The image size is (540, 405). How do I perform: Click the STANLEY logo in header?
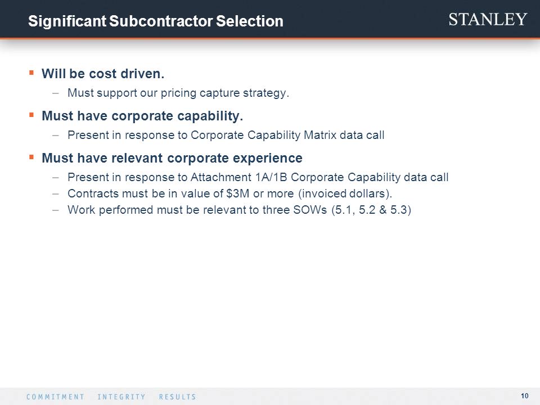[x=488, y=19]
